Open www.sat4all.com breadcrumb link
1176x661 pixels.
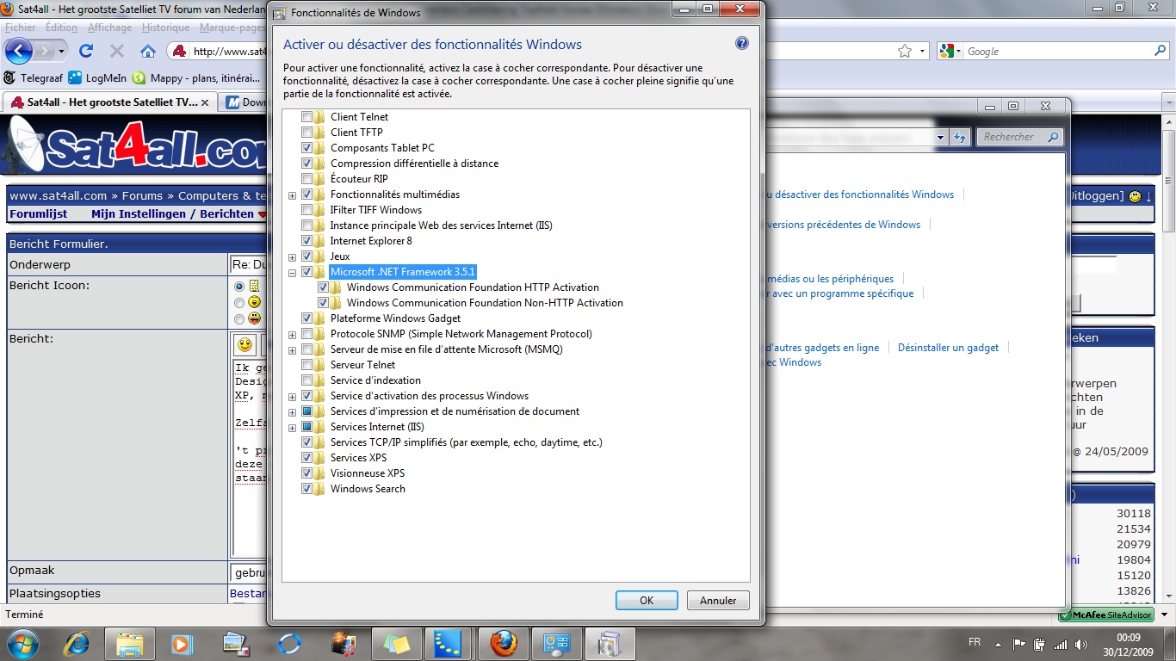click(x=59, y=196)
